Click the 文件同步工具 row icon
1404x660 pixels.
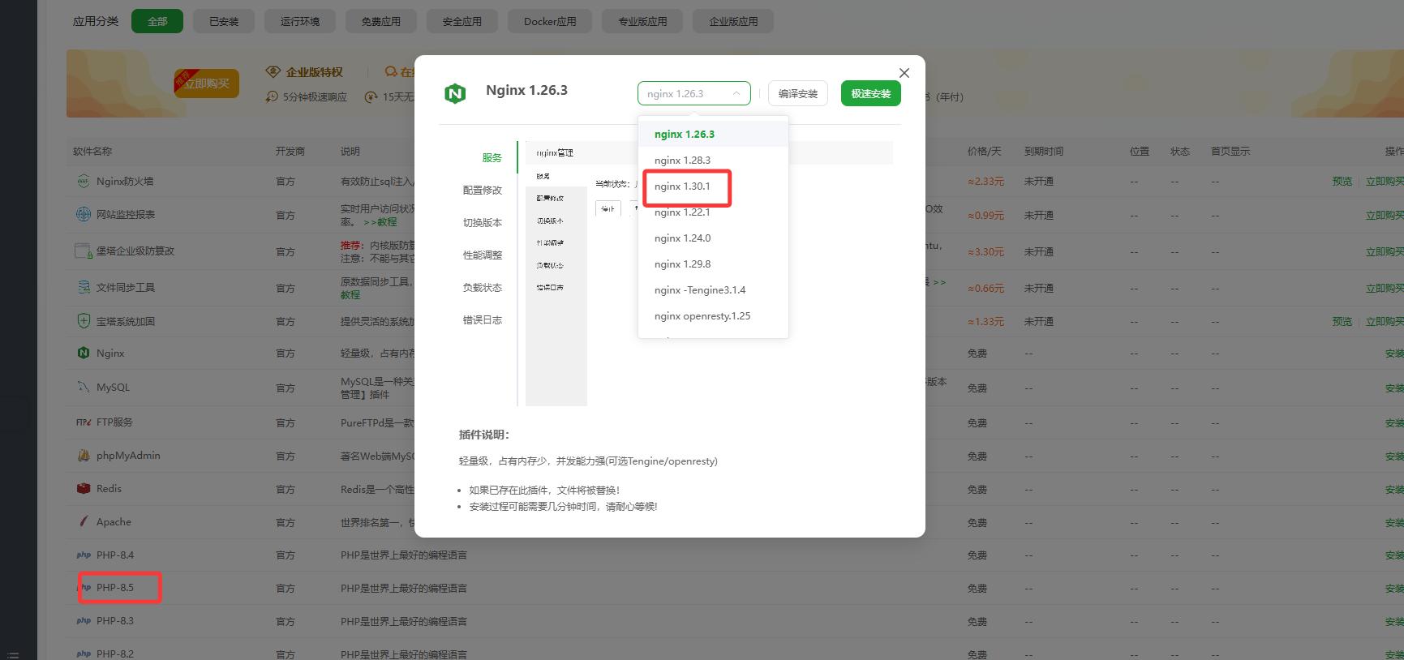pos(84,287)
